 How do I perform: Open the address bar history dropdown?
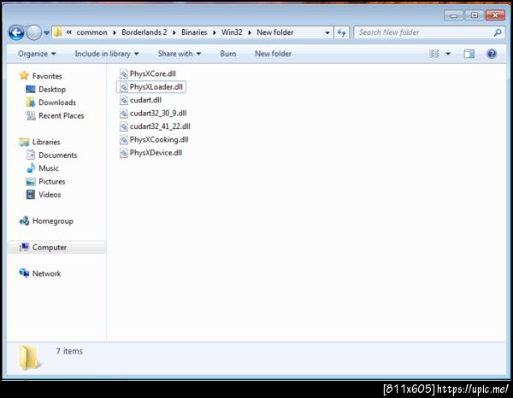tap(327, 32)
